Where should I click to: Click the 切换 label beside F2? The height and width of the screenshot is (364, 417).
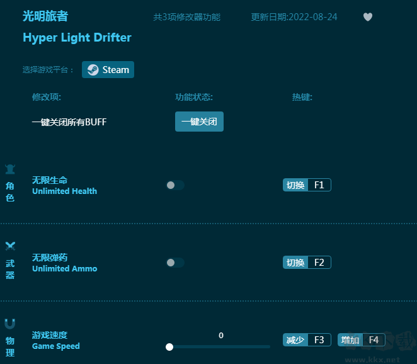(x=295, y=263)
